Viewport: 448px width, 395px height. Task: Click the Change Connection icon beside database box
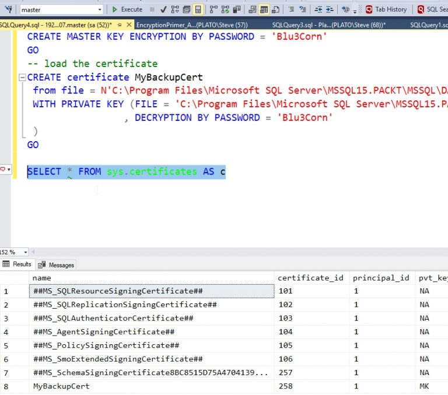pos(8,9)
